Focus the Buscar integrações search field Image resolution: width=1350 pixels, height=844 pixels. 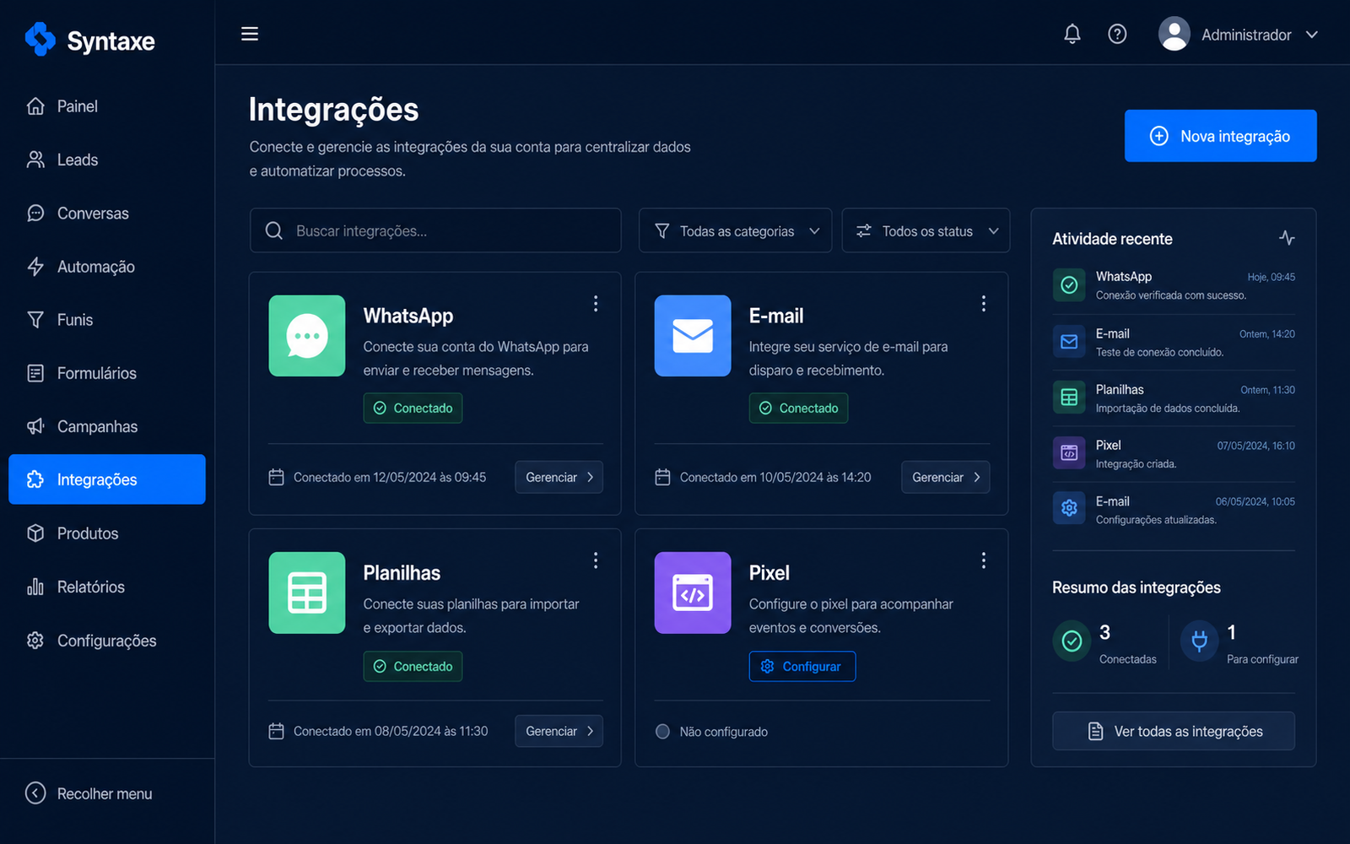point(435,230)
